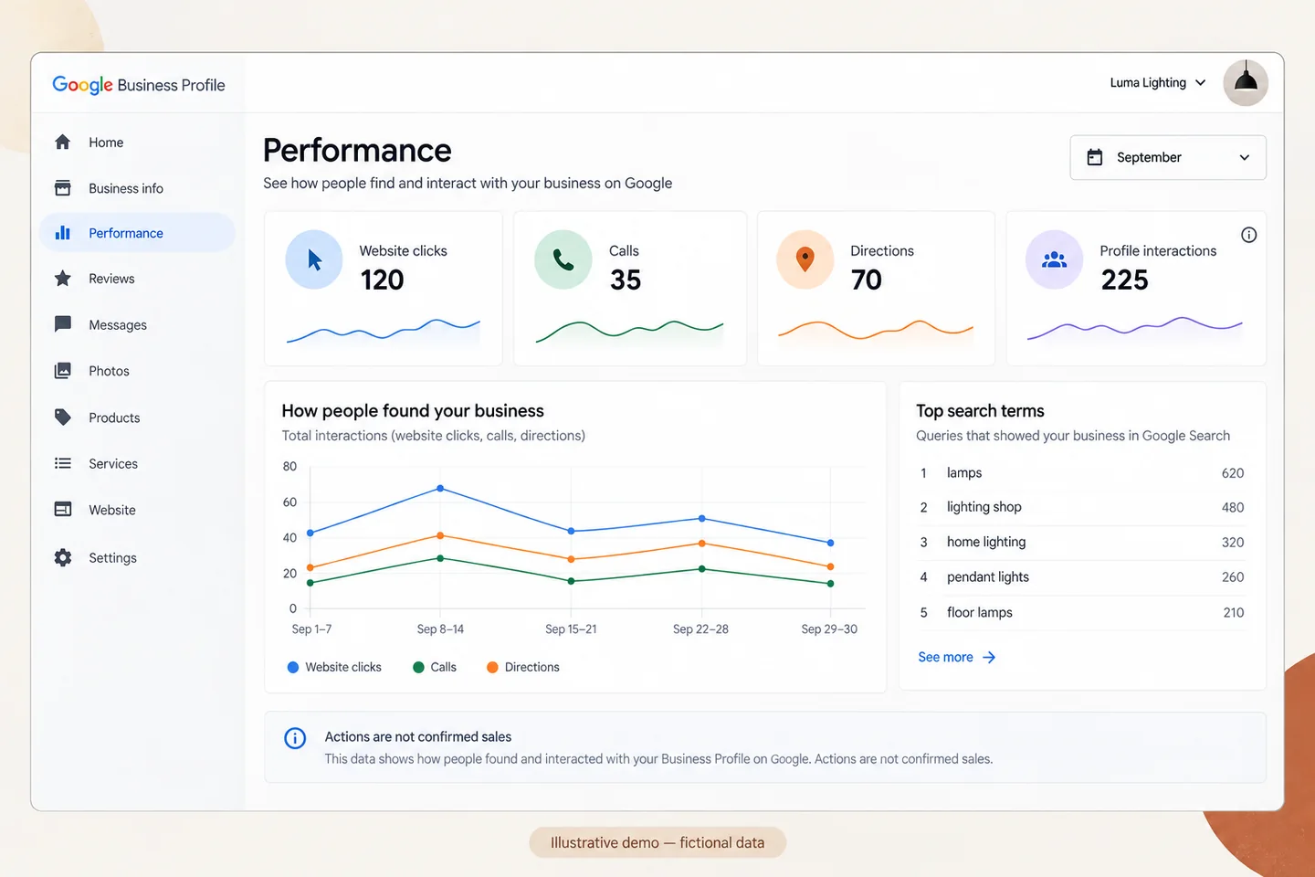Click the 'home lighting' search term
The width and height of the screenshot is (1315, 877).
click(986, 542)
